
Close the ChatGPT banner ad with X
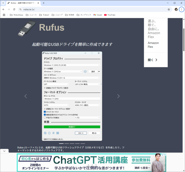[165, 155]
